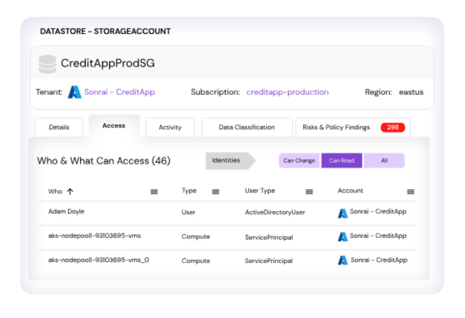
Task: Select the Adam Doyle row
Action: 227,213
